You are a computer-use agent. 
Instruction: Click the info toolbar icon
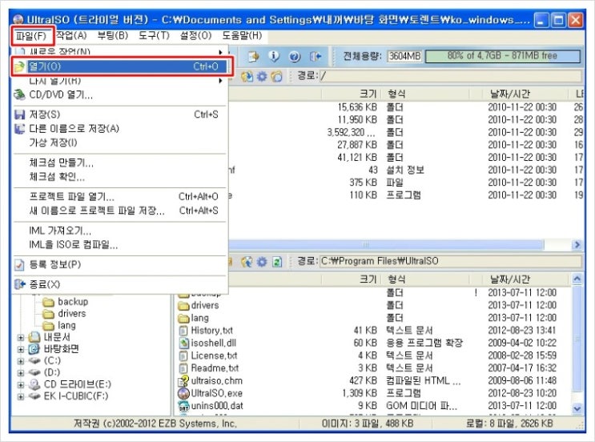tap(274, 56)
